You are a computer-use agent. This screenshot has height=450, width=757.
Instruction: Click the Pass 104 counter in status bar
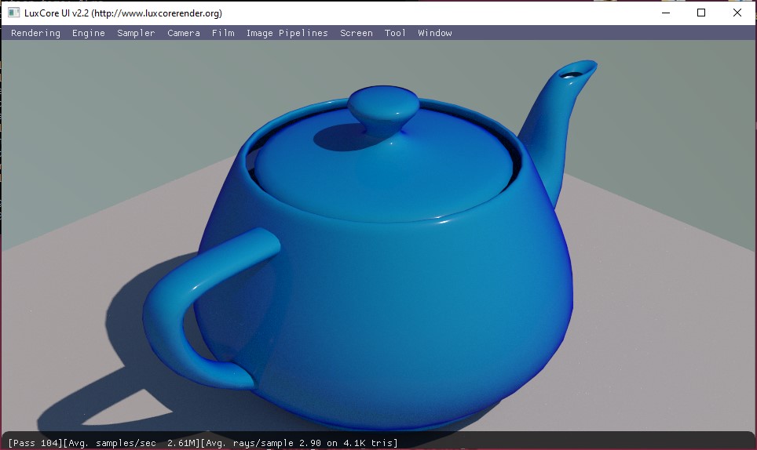pos(35,443)
